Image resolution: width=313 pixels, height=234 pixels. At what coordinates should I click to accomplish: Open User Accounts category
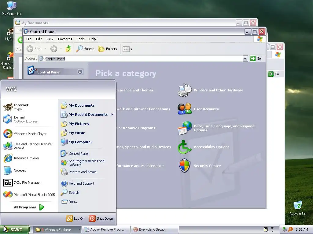(x=206, y=109)
